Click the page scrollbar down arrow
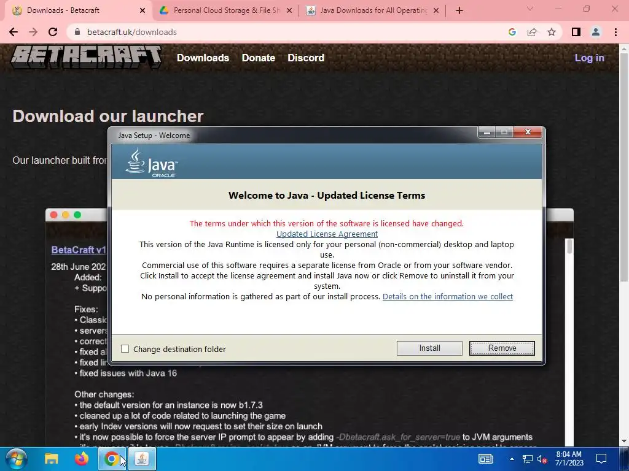 [x=624, y=442]
